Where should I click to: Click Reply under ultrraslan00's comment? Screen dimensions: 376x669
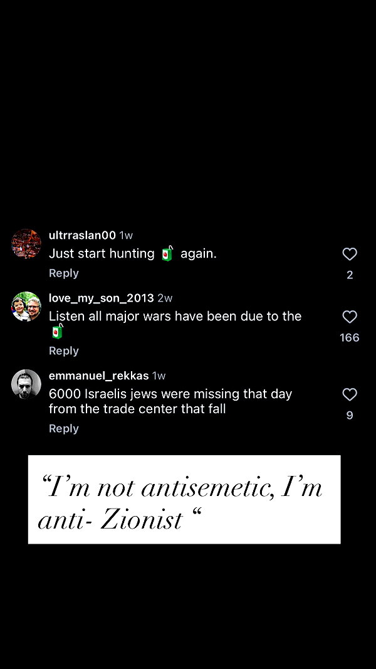tap(64, 273)
